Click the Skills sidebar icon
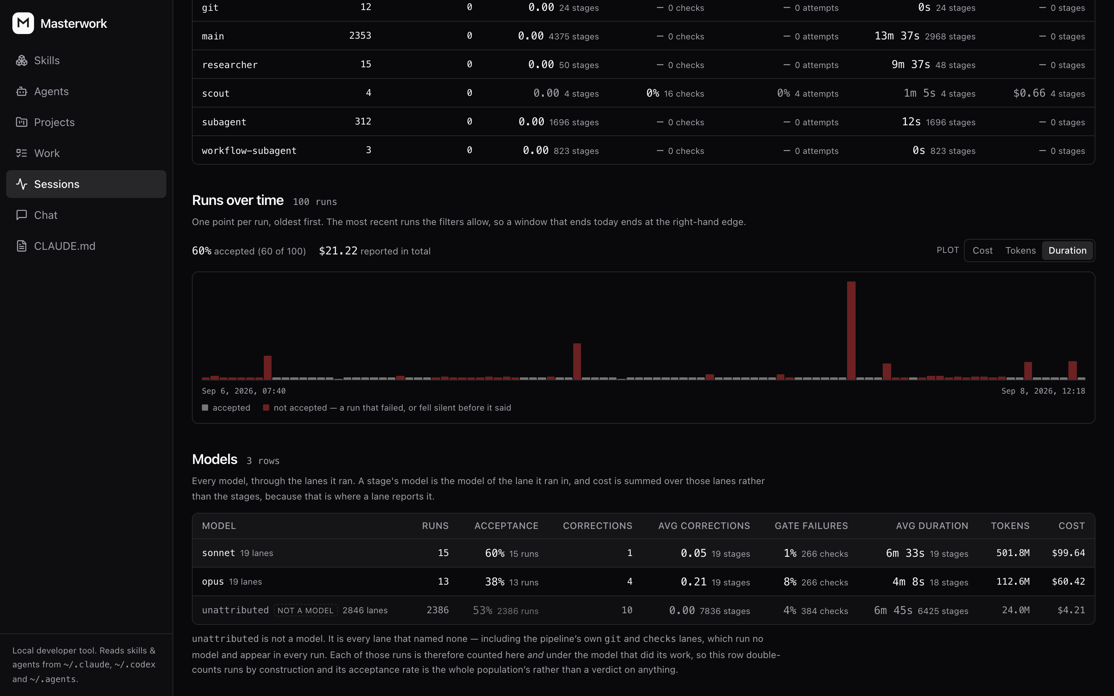The image size is (1114, 696). point(22,60)
